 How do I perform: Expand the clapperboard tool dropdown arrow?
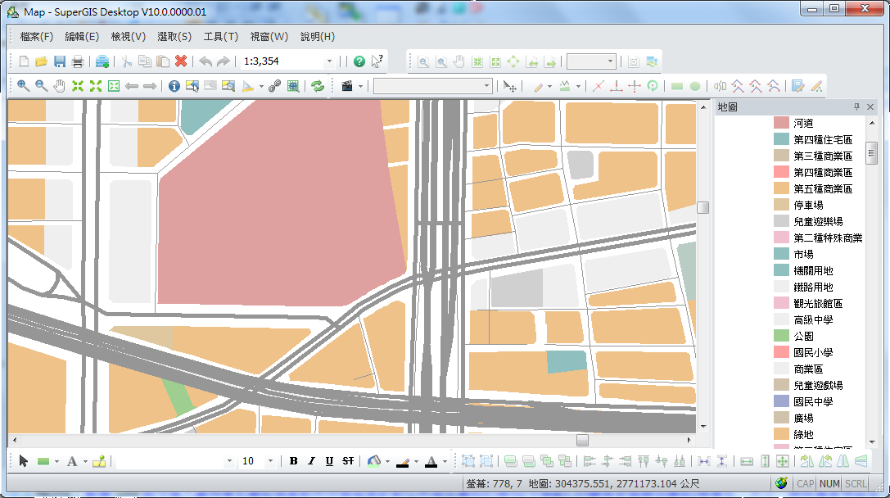(360, 86)
